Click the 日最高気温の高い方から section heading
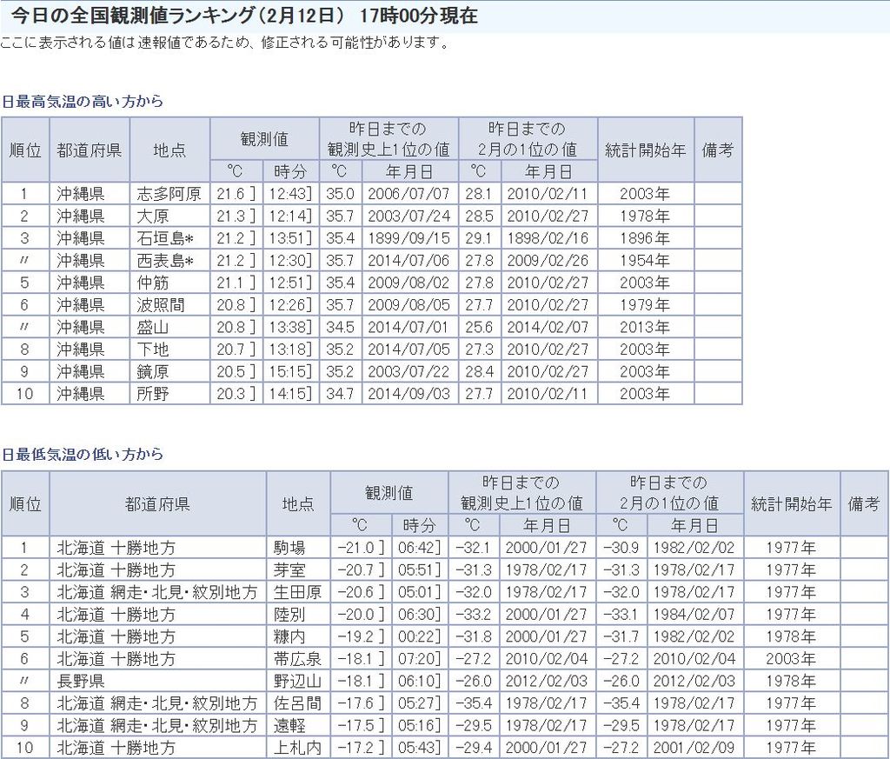 [82, 102]
